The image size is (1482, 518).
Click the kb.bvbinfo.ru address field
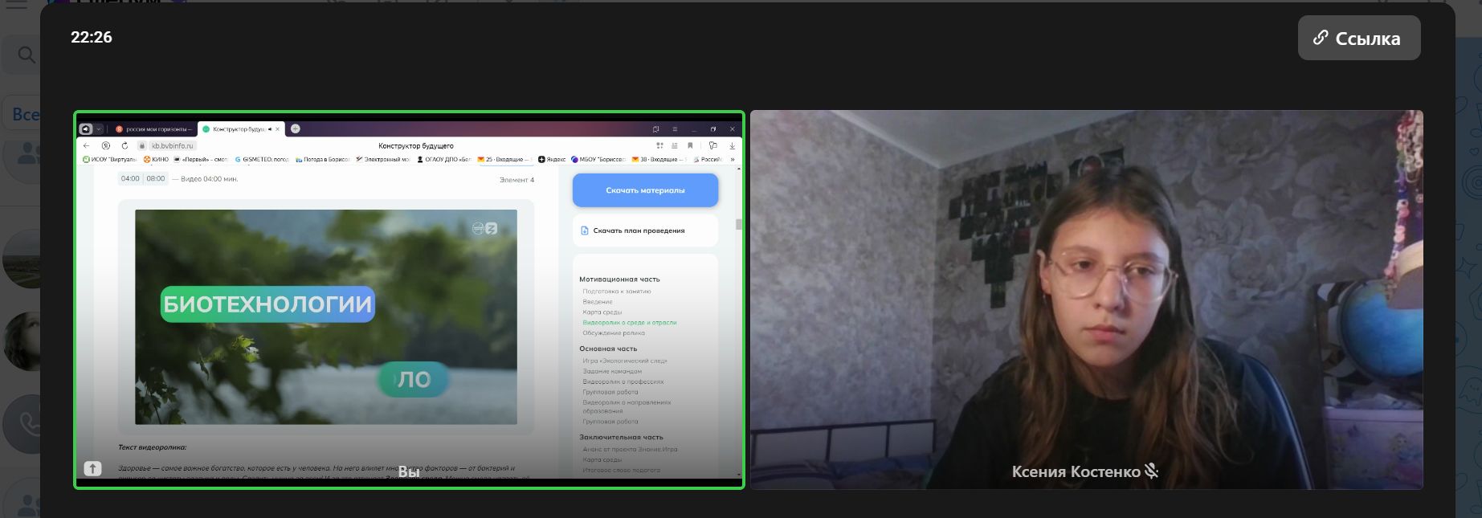point(173,146)
